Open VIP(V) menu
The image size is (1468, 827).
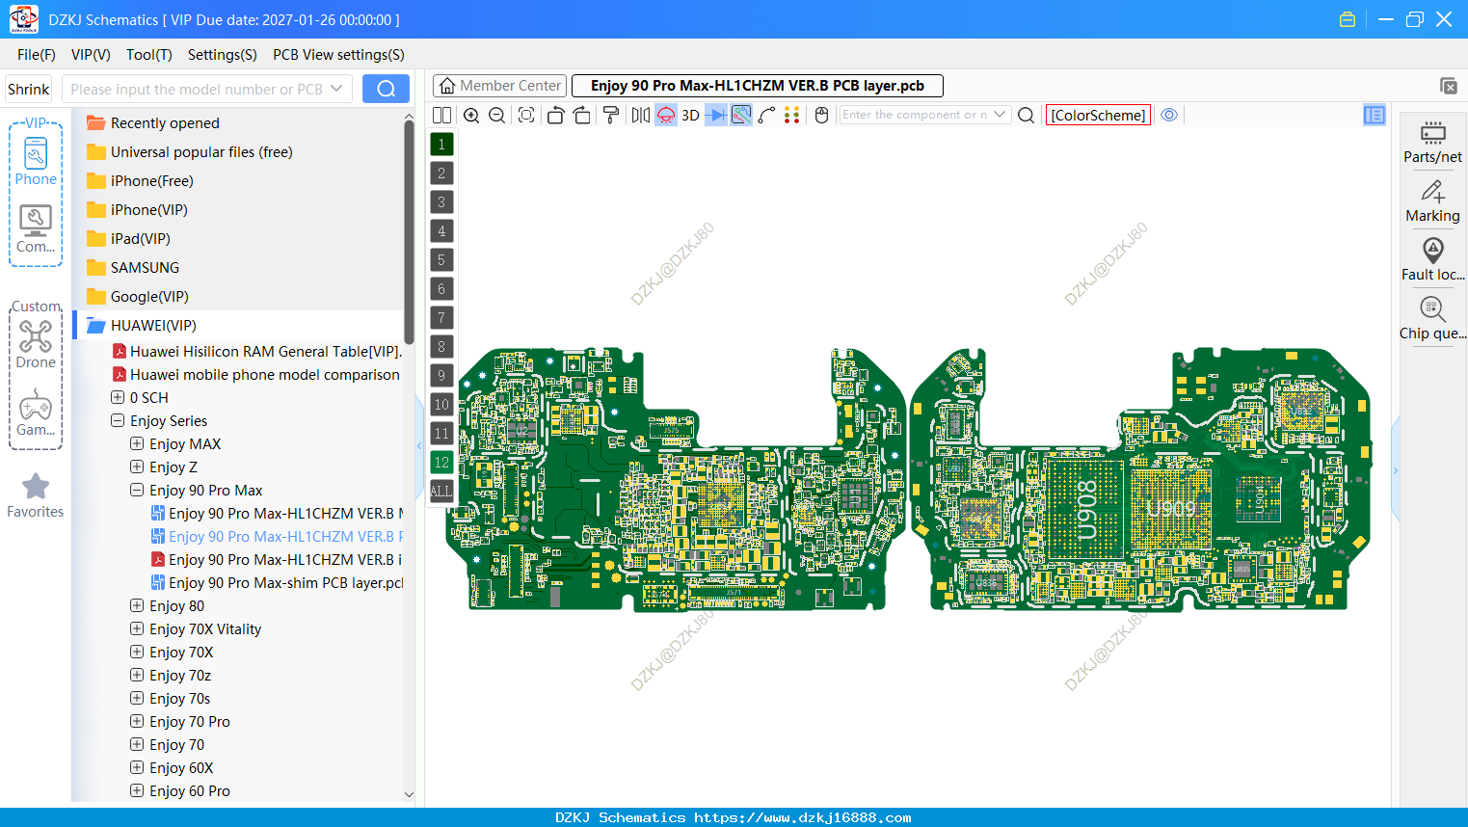point(91,55)
